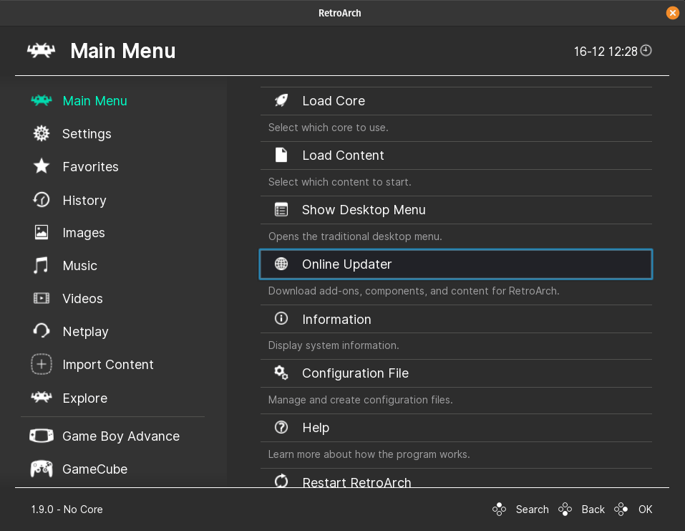This screenshot has width=685, height=531.
Task: Click the gears icon for Configuration File
Action: (281, 373)
